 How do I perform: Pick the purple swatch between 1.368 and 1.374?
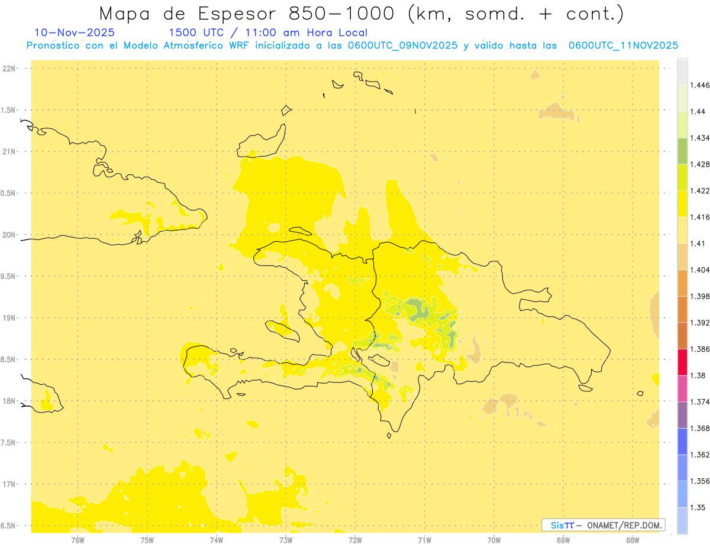pos(682,415)
